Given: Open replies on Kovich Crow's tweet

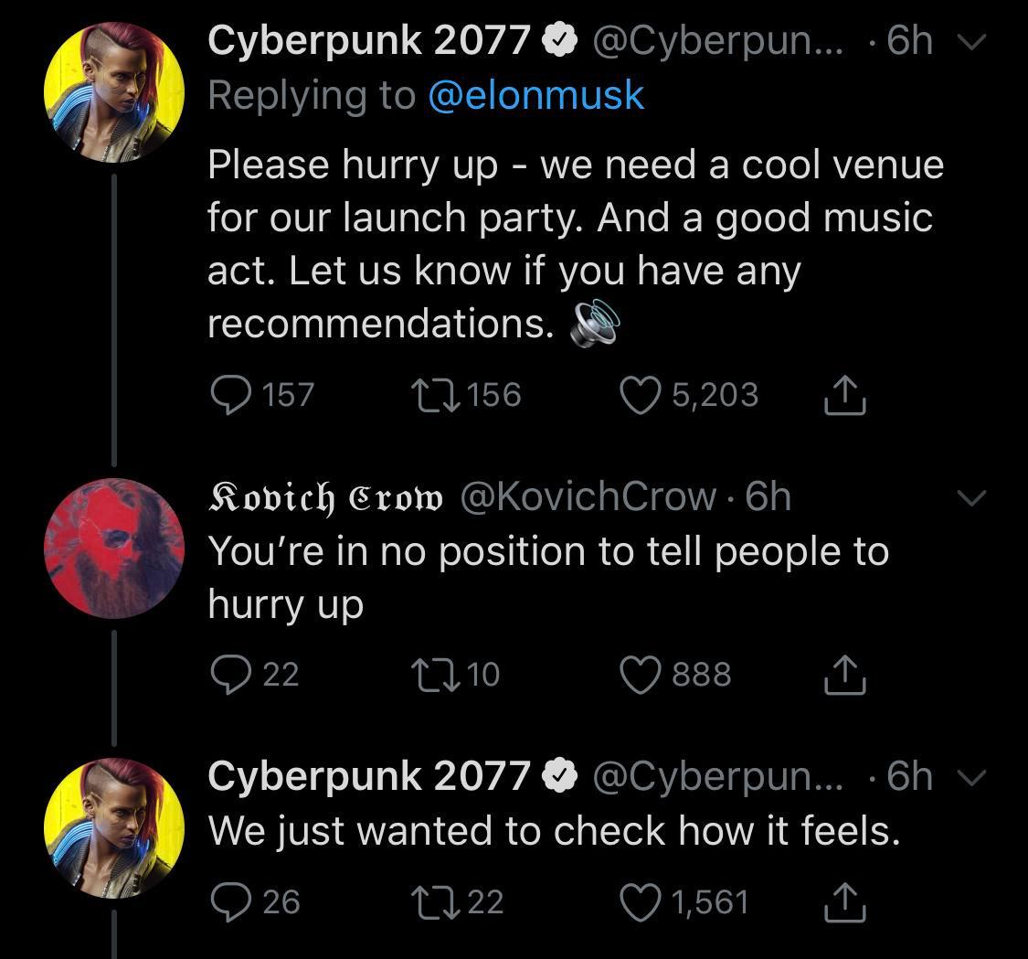Looking at the screenshot, I should coord(231,675).
